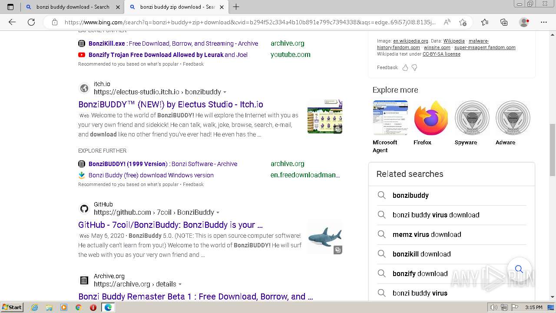Viewport: 556px width, 313px height.
Task: Toggle Read aloud icon in address bar
Action: (x=447, y=22)
